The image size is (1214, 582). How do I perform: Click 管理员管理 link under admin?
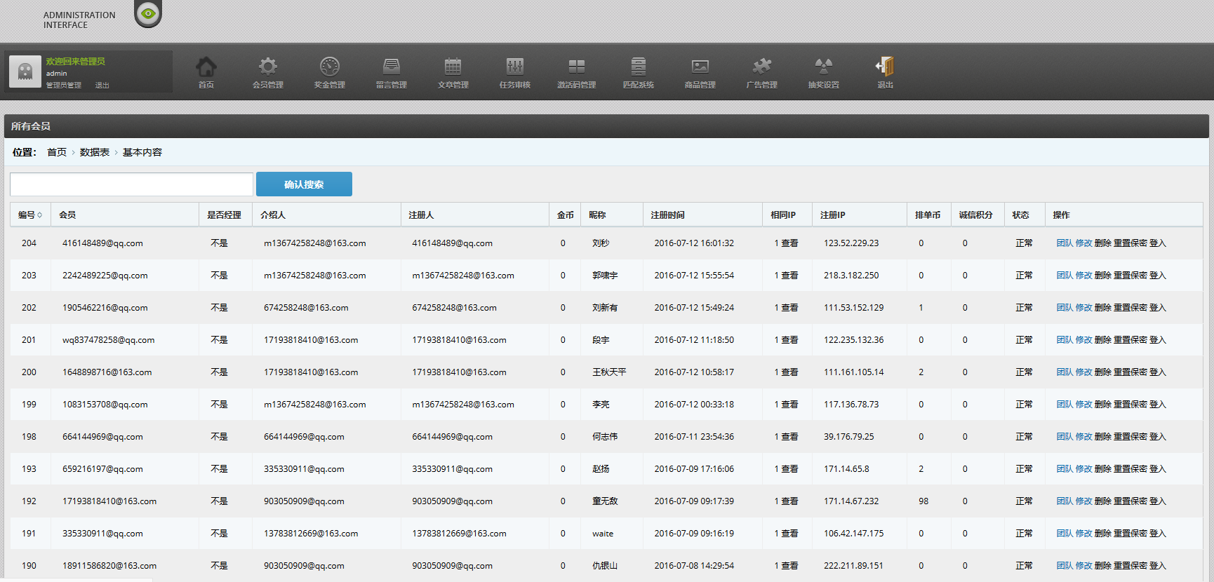(x=64, y=86)
